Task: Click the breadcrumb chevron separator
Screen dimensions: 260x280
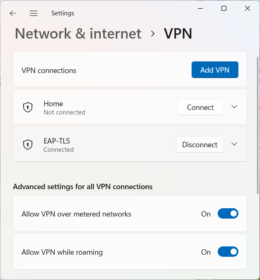Action: click(x=153, y=34)
